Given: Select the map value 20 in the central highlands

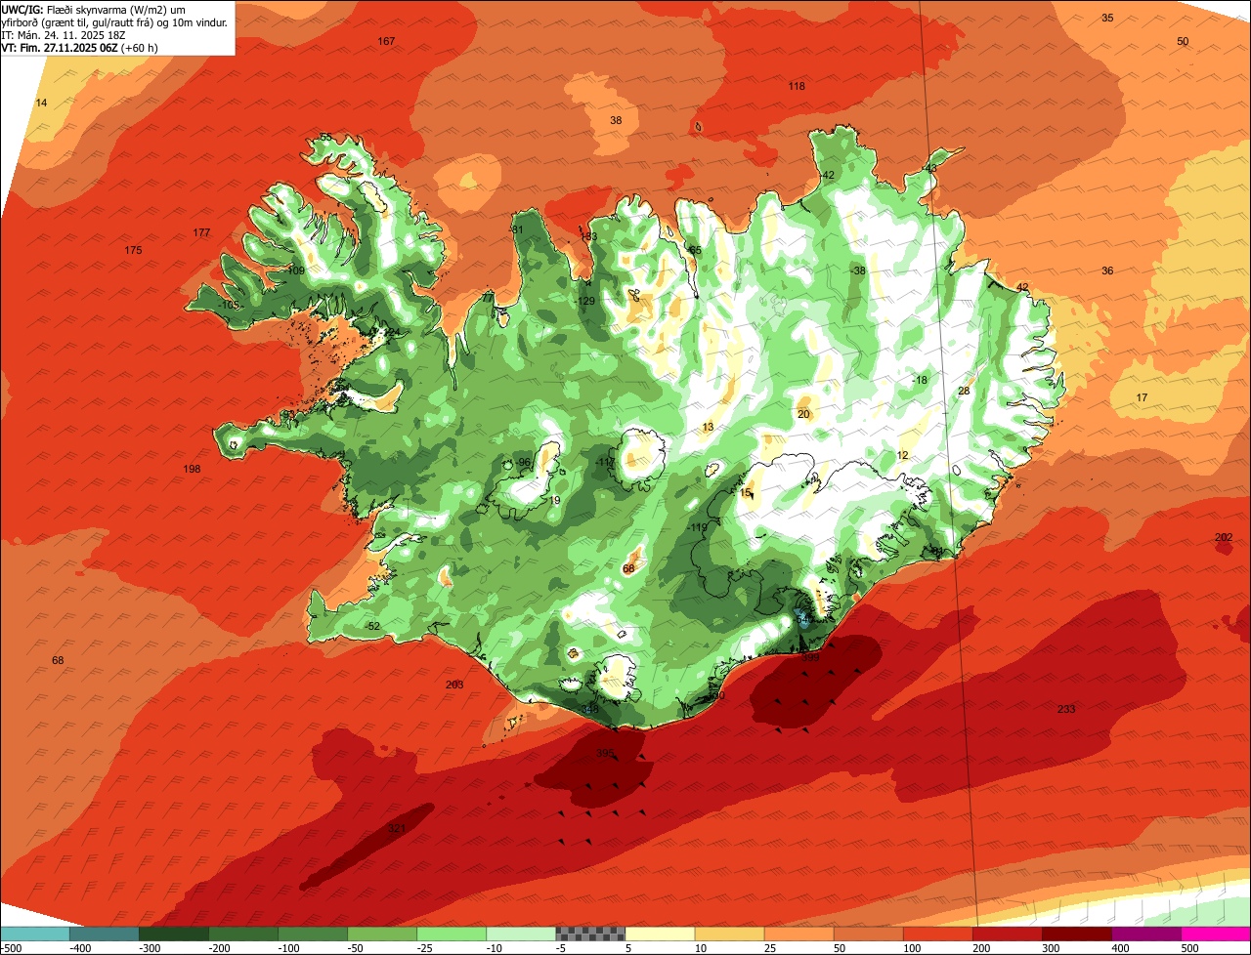Looking at the screenshot, I should (x=803, y=414).
